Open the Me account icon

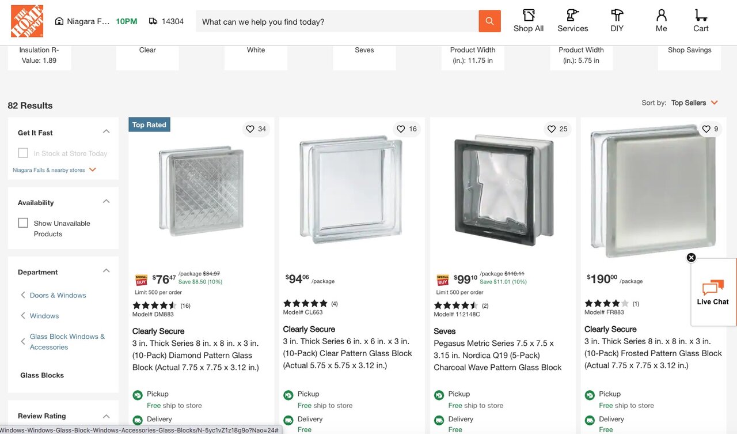(661, 21)
